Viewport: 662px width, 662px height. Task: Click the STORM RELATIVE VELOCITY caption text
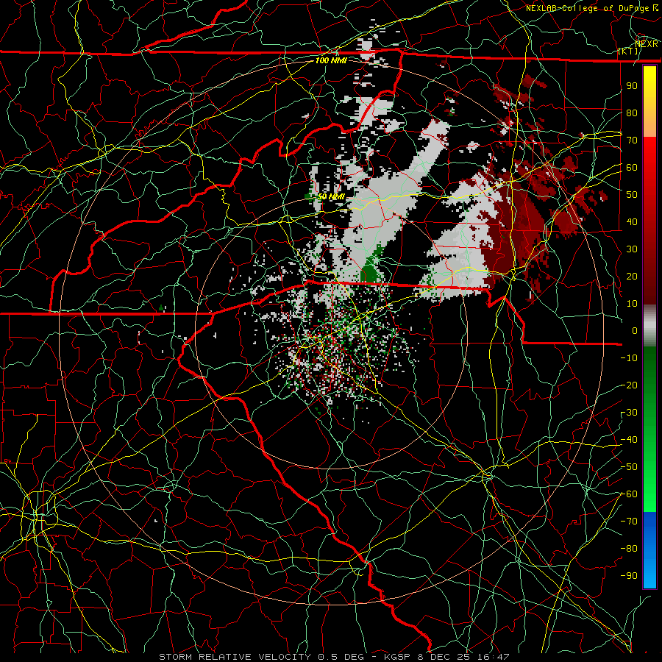coord(235,657)
